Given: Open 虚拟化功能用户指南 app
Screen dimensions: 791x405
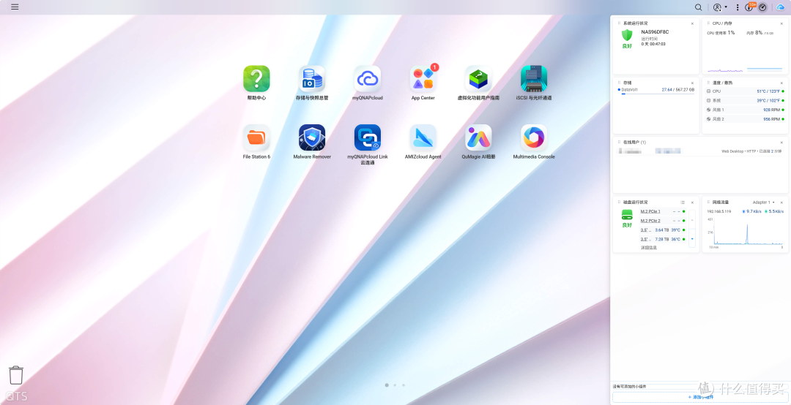Looking at the screenshot, I should tap(478, 83).
